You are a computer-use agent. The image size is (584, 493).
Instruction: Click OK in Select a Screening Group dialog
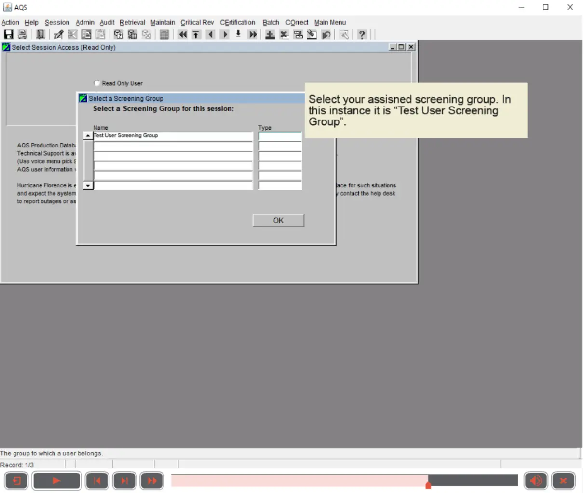[278, 220]
